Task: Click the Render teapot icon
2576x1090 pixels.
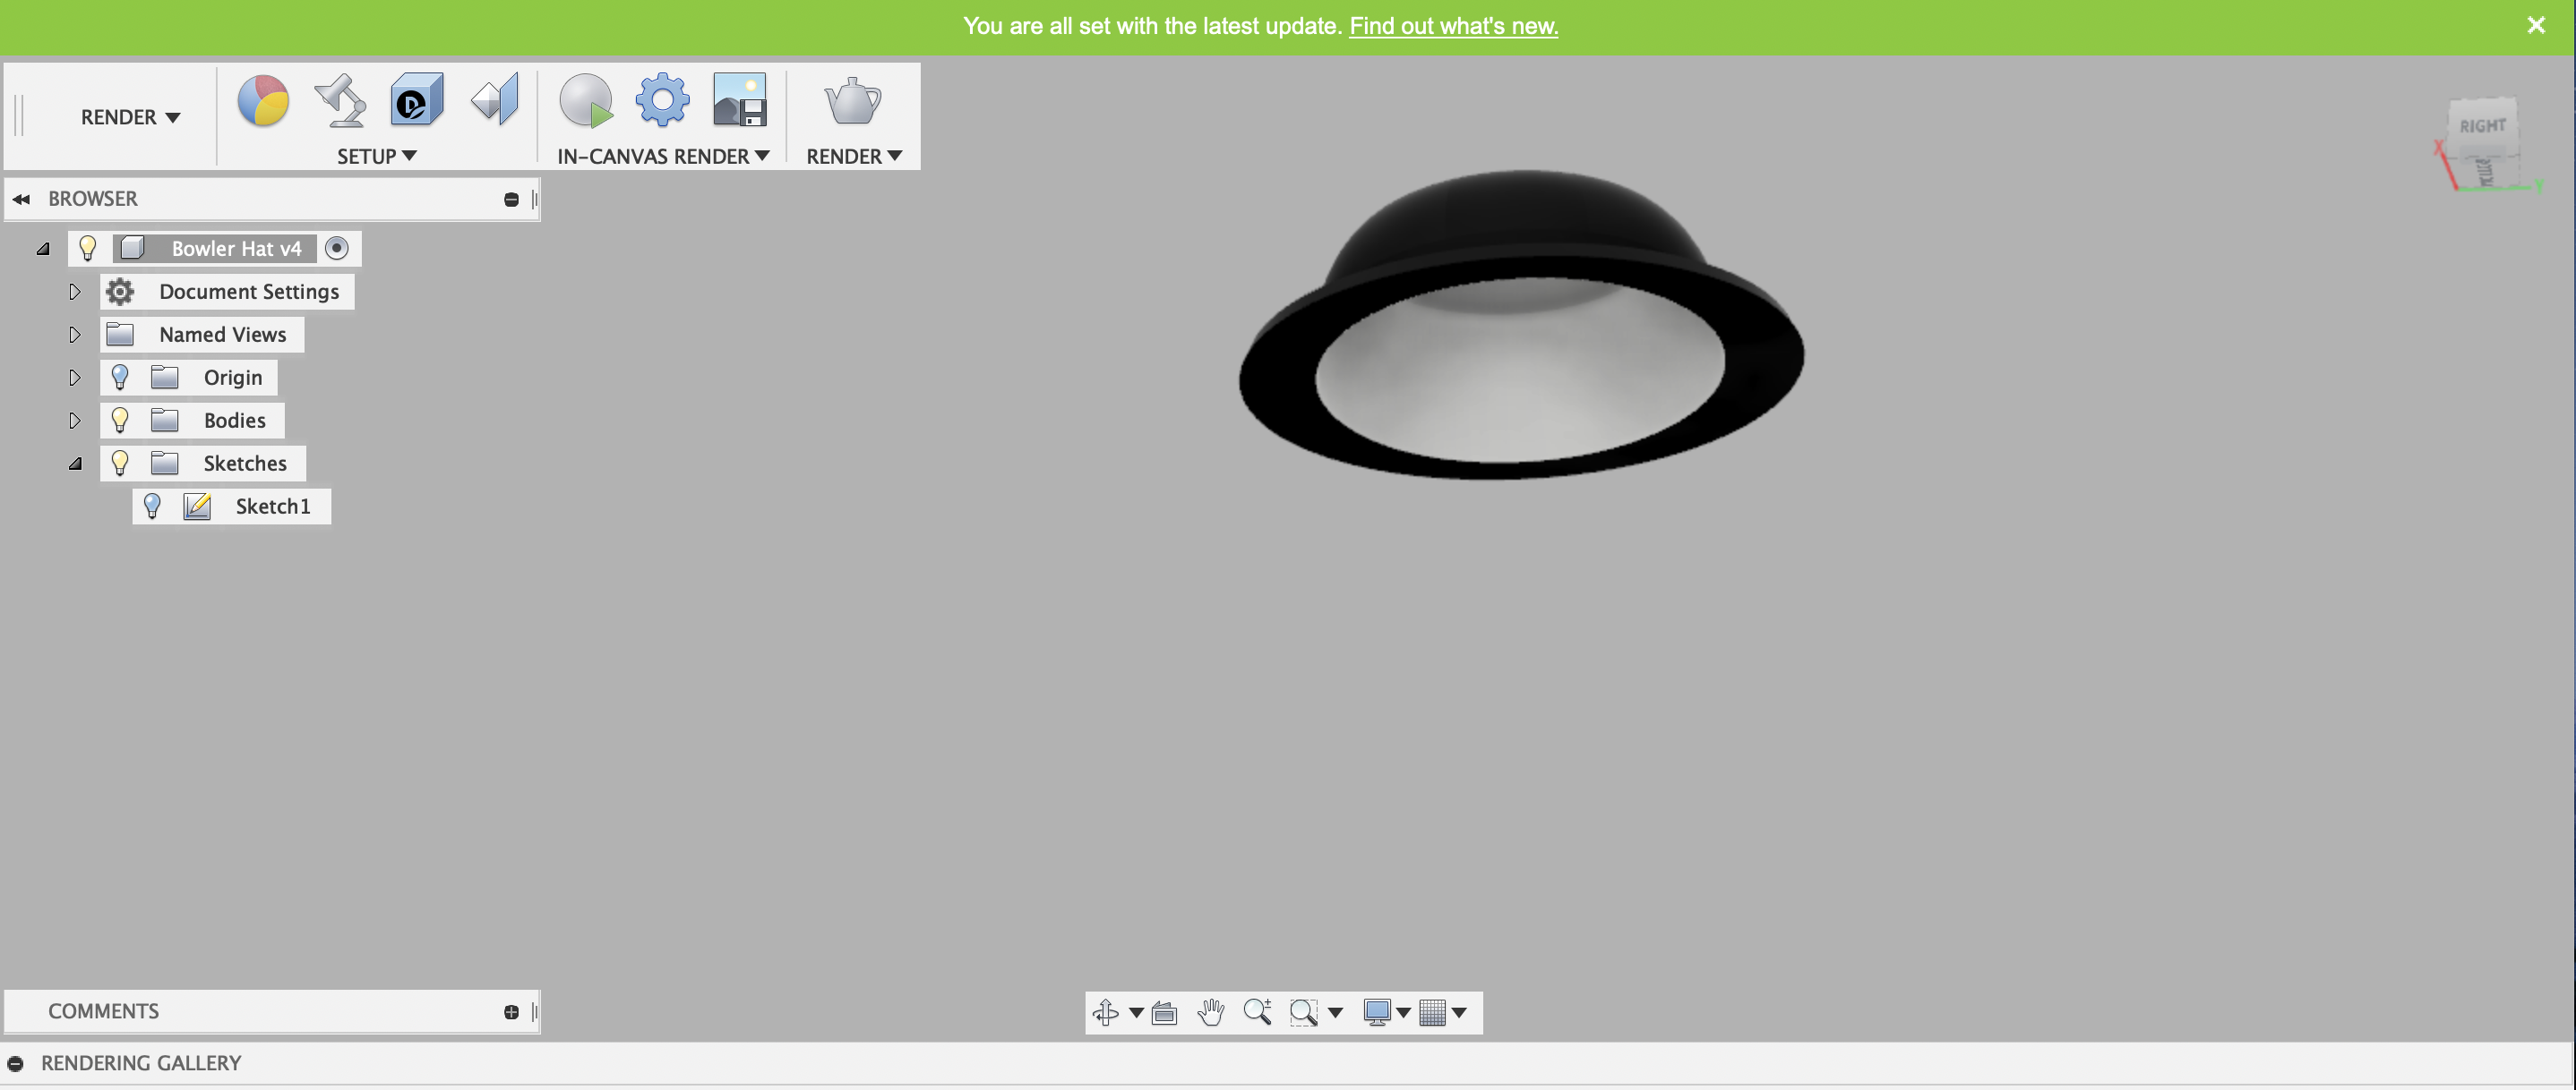Action: point(852,101)
